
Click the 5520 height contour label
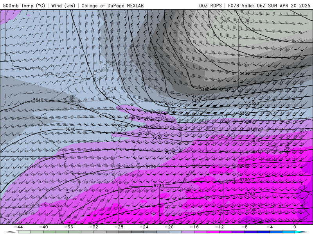coord(254,103)
